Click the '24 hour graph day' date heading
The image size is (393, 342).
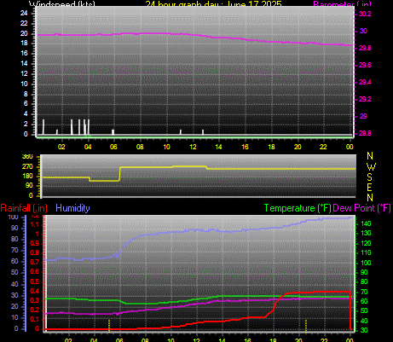pos(214,3)
